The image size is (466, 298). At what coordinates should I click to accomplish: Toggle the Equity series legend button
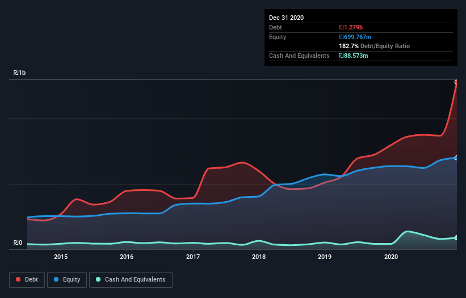click(67, 280)
